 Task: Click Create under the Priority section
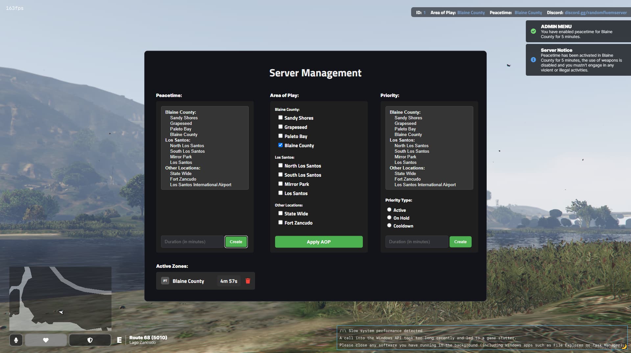pyautogui.click(x=460, y=242)
